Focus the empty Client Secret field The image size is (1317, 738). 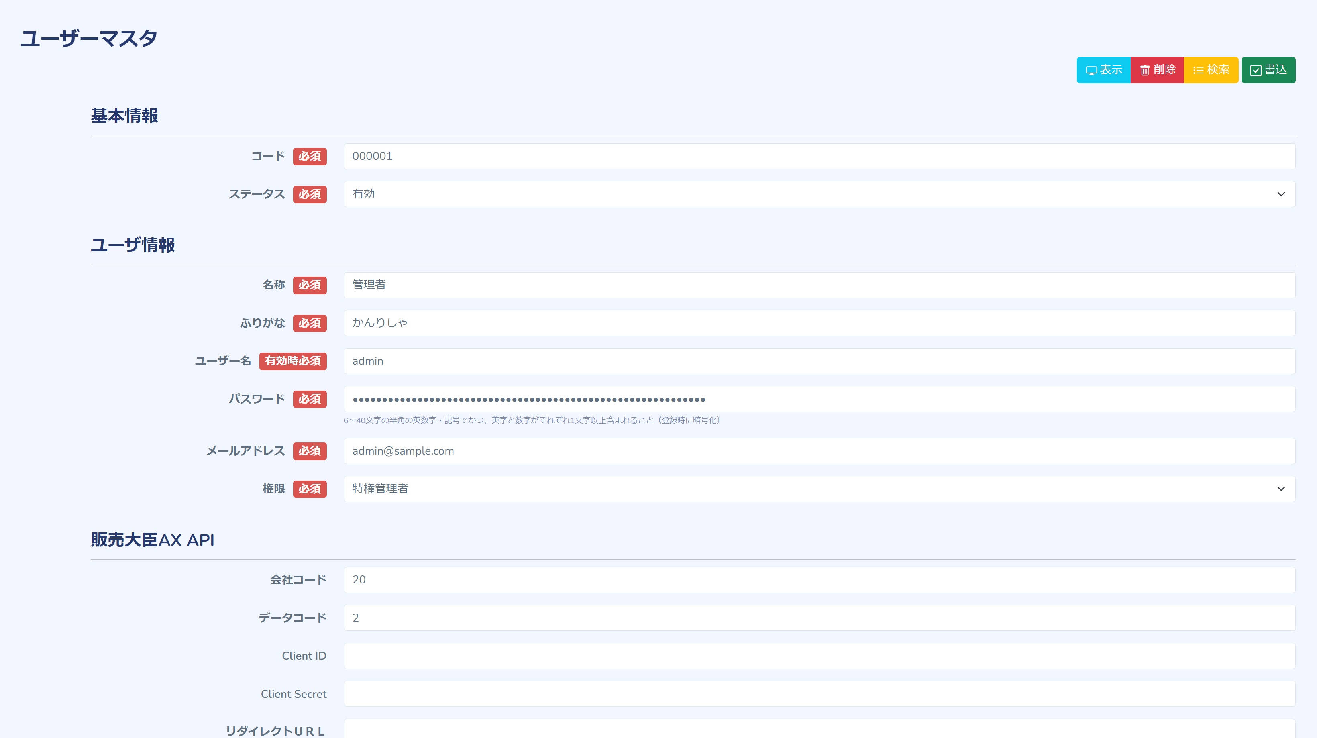pos(818,694)
